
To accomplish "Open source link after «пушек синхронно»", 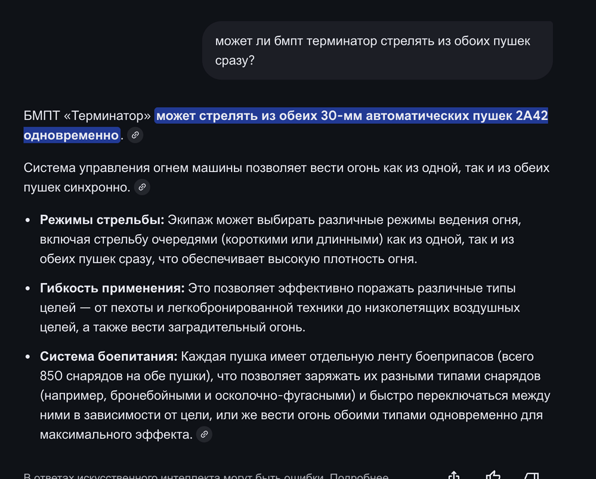I will (x=142, y=188).
